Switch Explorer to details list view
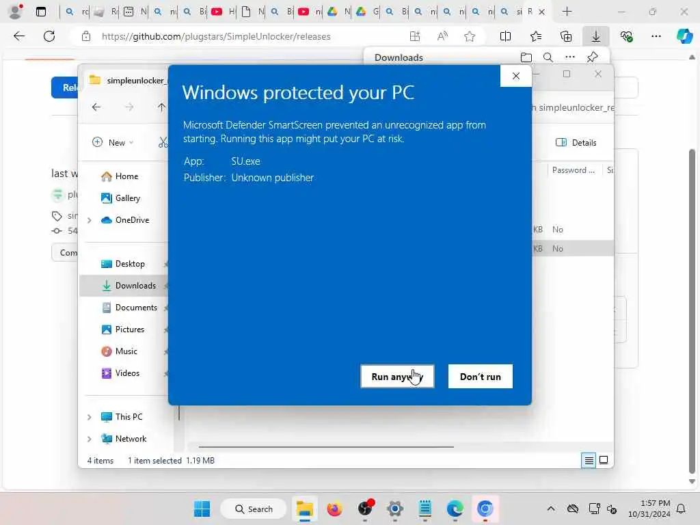The image size is (700, 525). pyautogui.click(x=589, y=460)
